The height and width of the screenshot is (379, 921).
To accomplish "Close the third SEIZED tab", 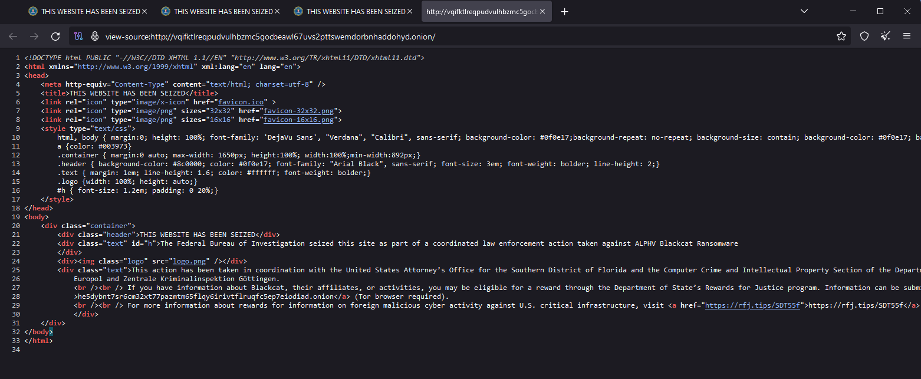I will coord(410,12).
